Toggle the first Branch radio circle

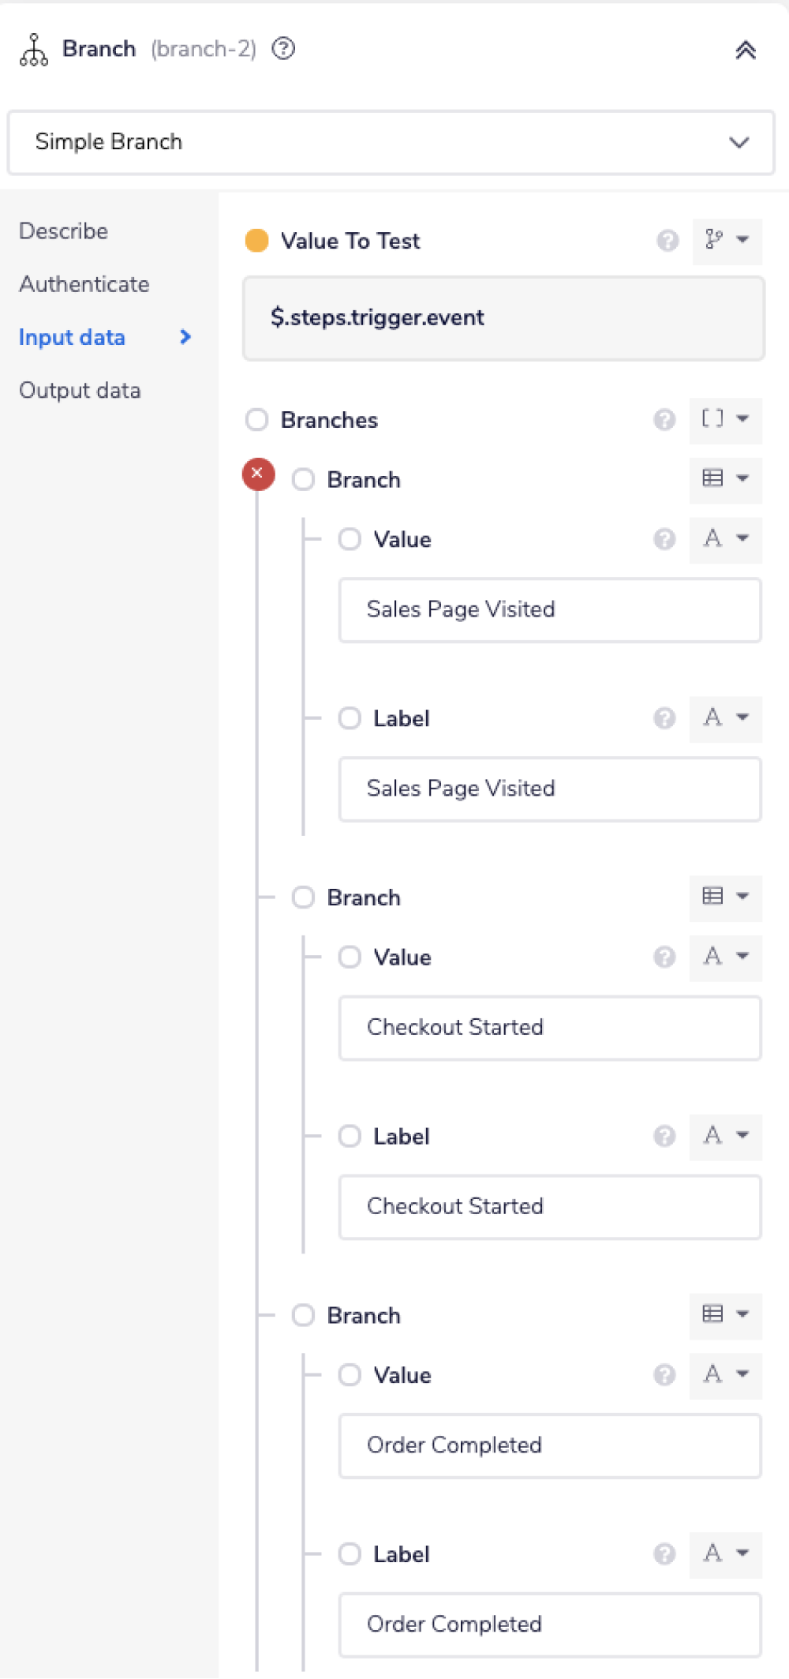click(304, 480)
